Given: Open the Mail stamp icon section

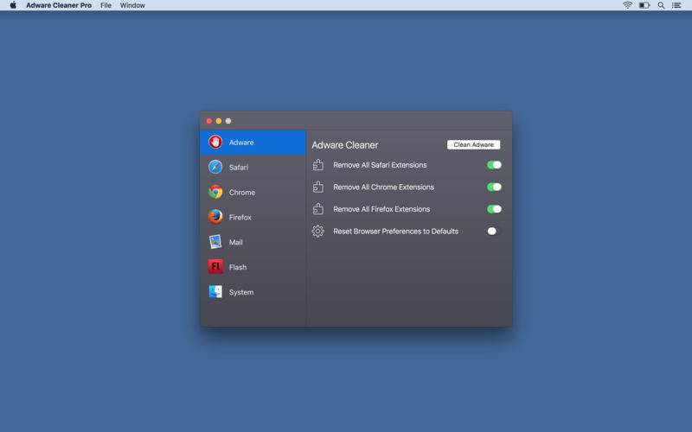Looking at the screenshot, I should coord(215,242).
